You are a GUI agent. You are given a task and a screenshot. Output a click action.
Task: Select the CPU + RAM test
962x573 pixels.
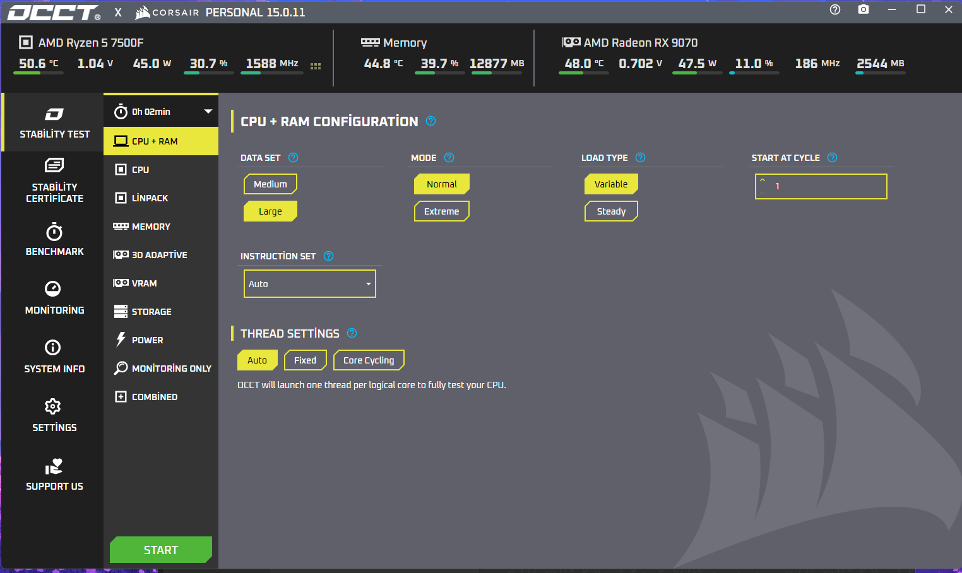tap(161, 141)
